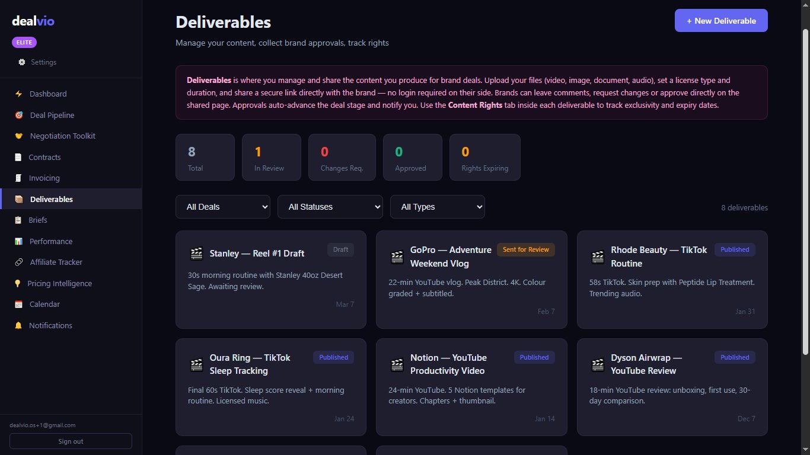Open the Stanley Reel #1 Draft card

tap(270, 279)
